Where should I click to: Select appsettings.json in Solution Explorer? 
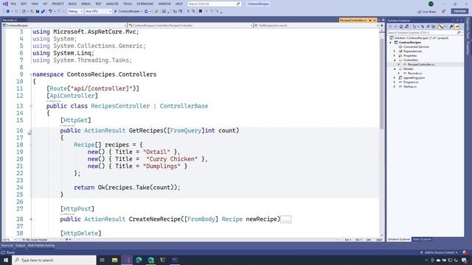[x=414, y=78]
